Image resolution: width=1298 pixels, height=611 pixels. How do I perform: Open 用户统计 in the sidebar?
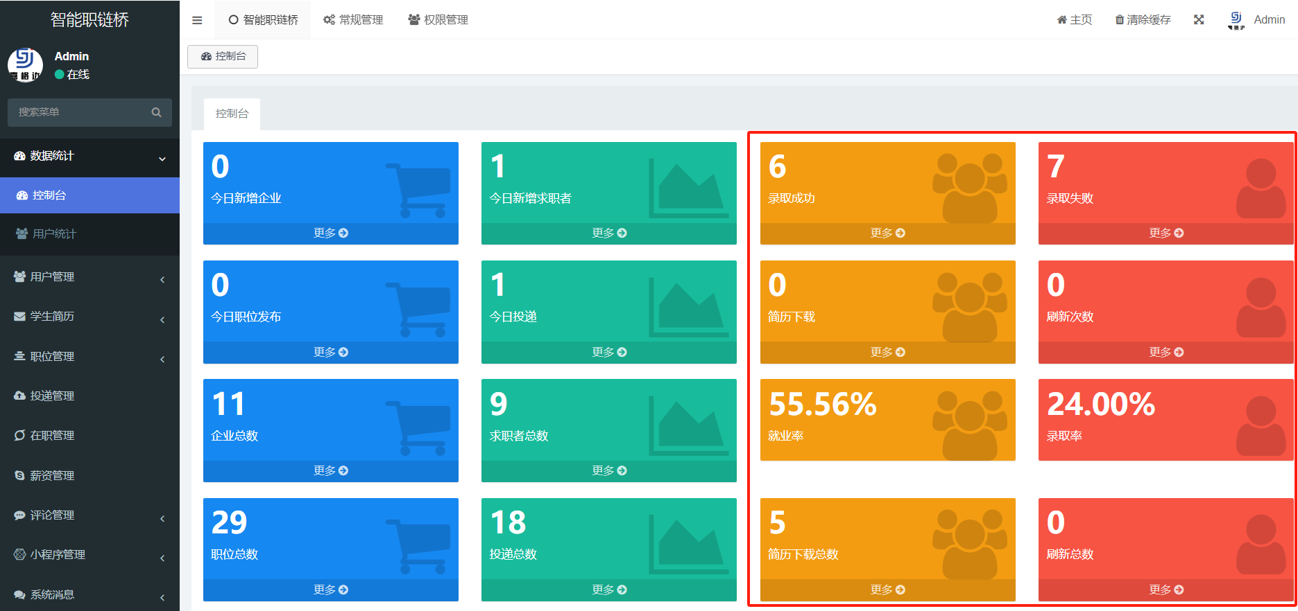tap(54, 234)
